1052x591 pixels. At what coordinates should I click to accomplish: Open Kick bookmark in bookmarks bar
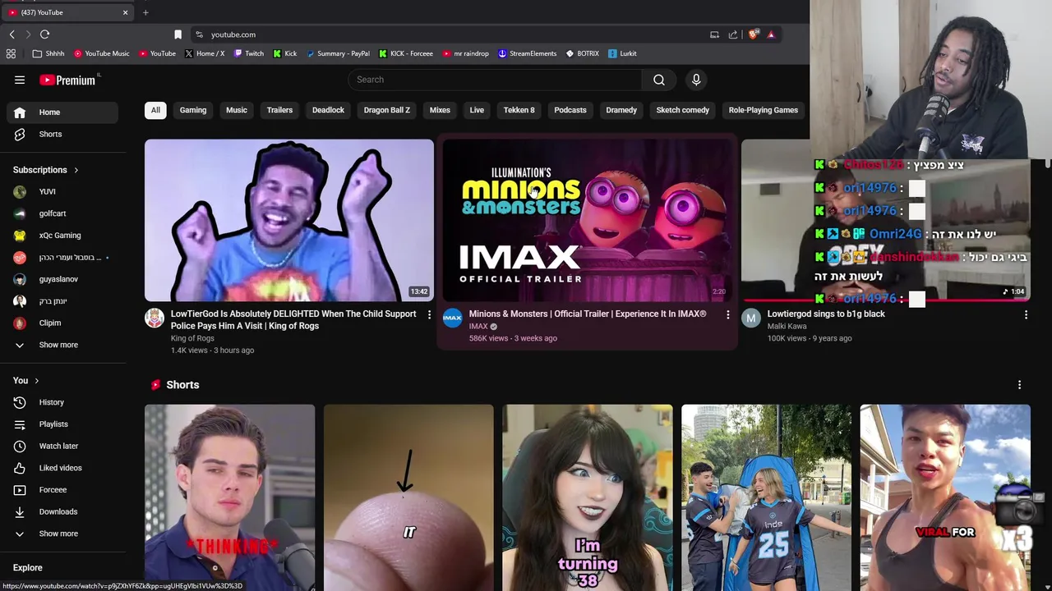(284, 53)
